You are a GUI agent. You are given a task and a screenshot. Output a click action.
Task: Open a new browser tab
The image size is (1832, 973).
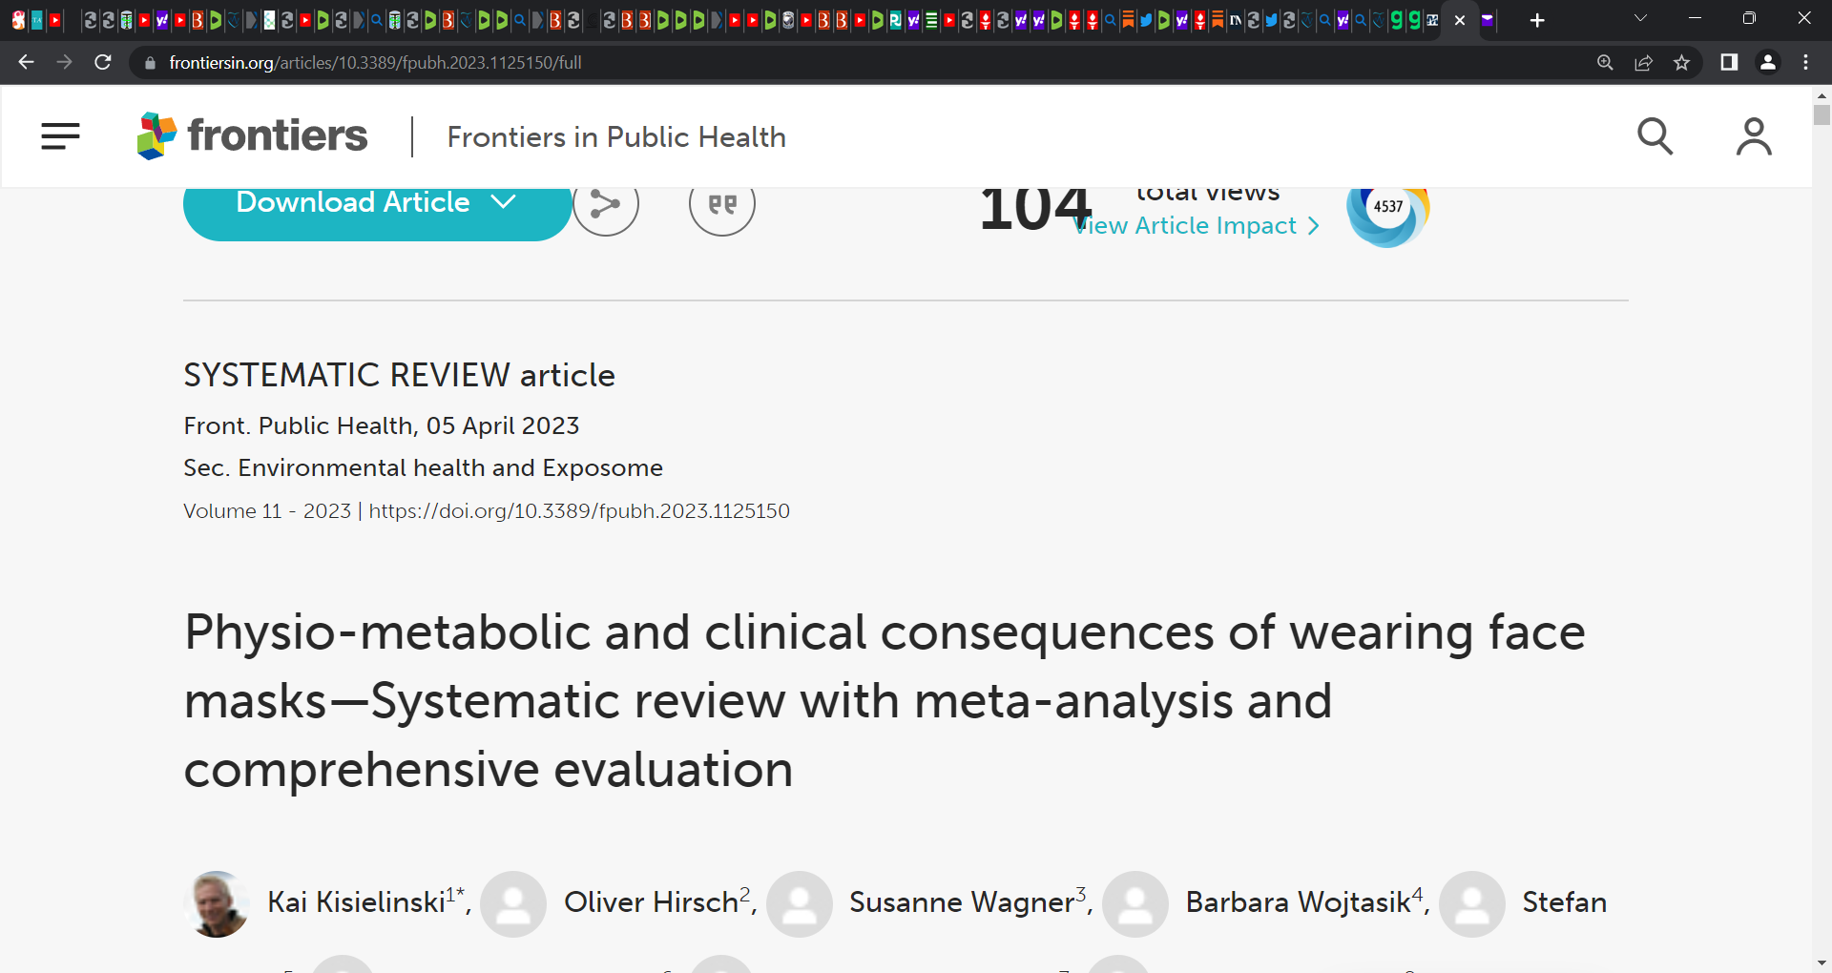point(1537,20)
